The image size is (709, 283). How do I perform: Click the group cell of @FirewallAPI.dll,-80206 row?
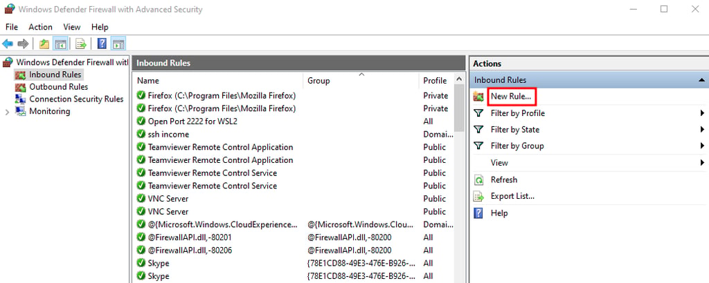(x=349, y=251)
